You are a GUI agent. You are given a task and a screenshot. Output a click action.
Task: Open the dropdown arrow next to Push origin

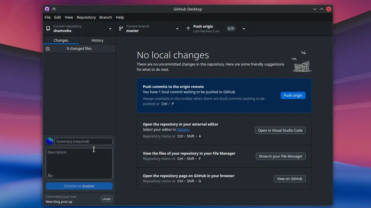click(x=244, y=29)
